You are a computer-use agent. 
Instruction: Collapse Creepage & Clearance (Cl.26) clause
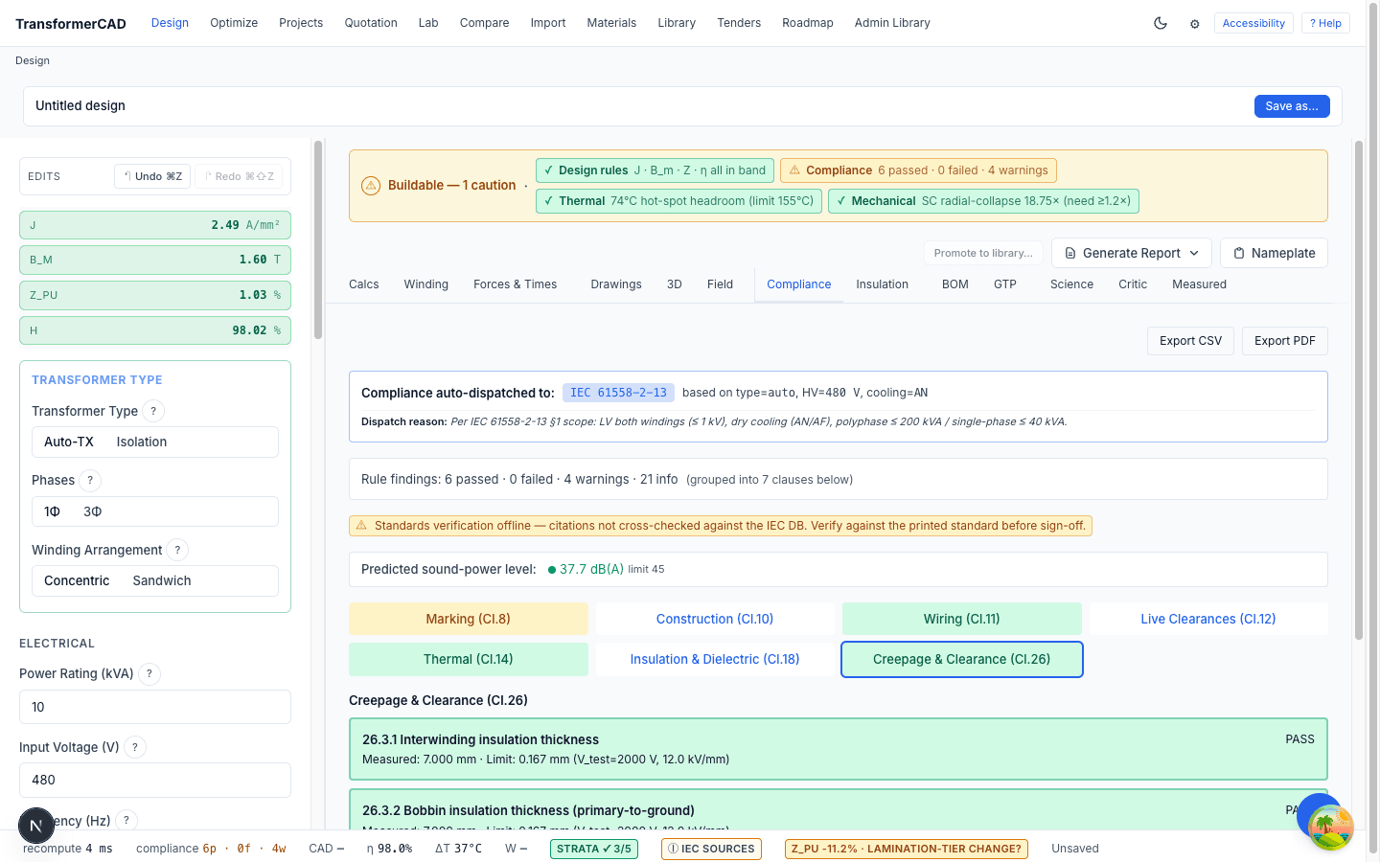(962, 659)
